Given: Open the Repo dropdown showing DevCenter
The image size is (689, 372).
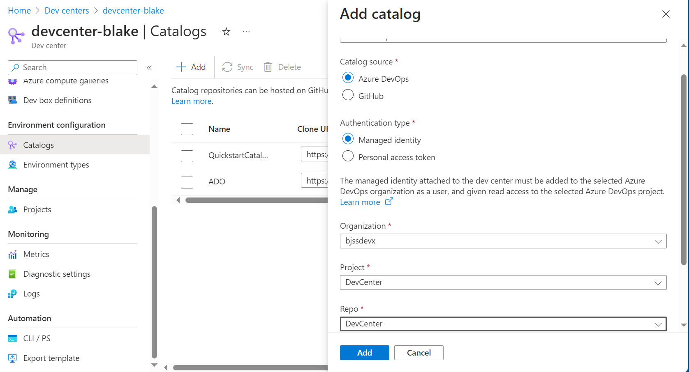Looking at the screenshot, I should click(x=503, y=324).
